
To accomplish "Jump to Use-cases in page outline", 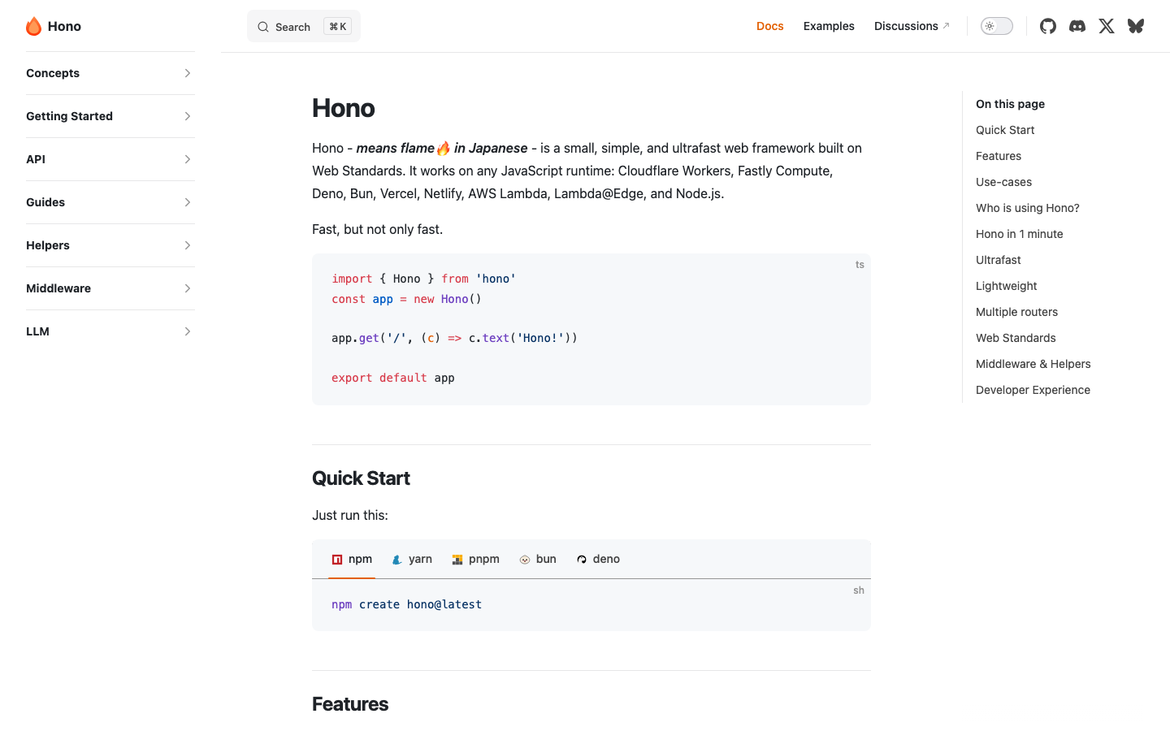I will [x=1003, y=182].
